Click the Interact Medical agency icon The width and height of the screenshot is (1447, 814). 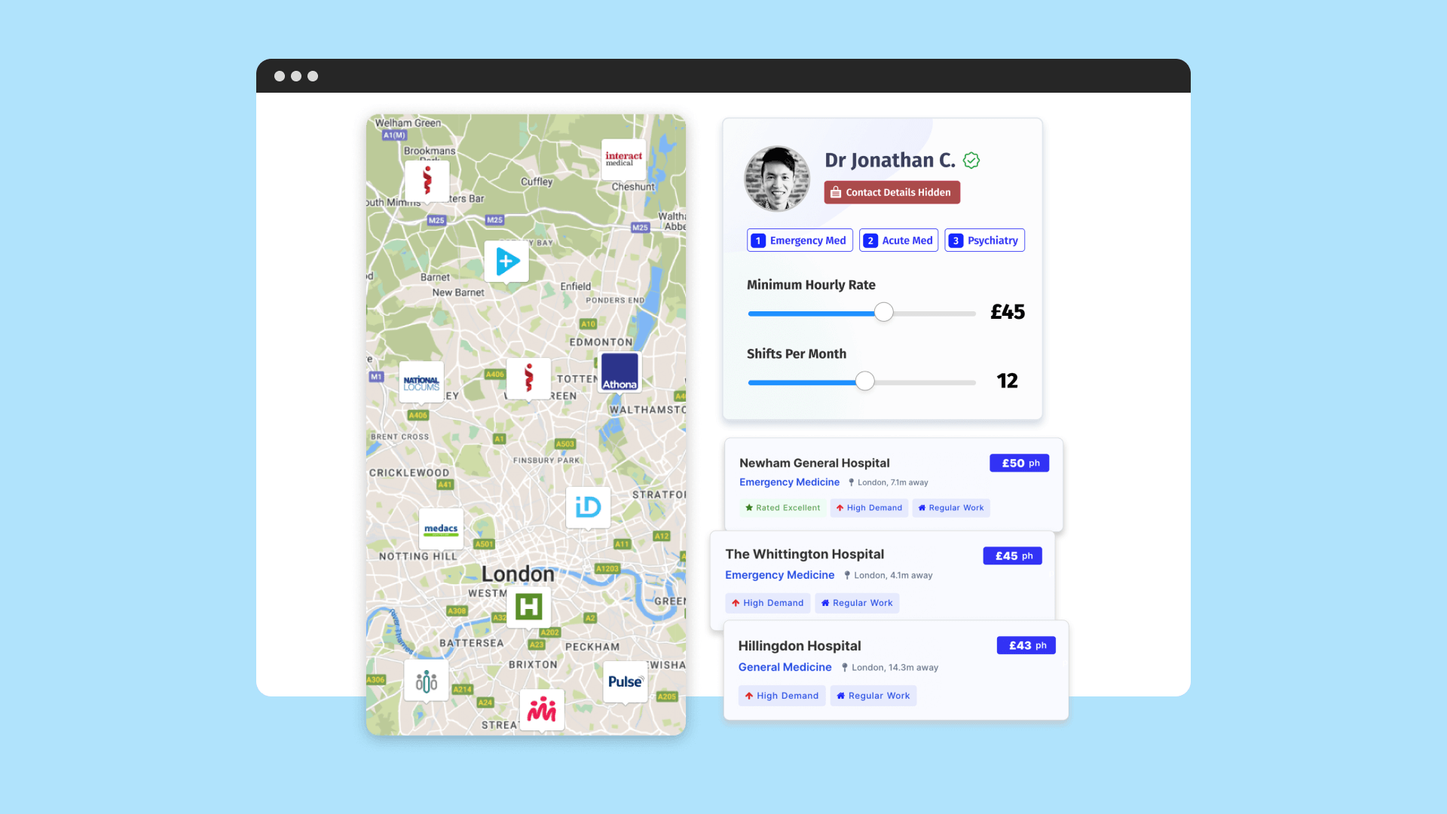coord(623,156)
